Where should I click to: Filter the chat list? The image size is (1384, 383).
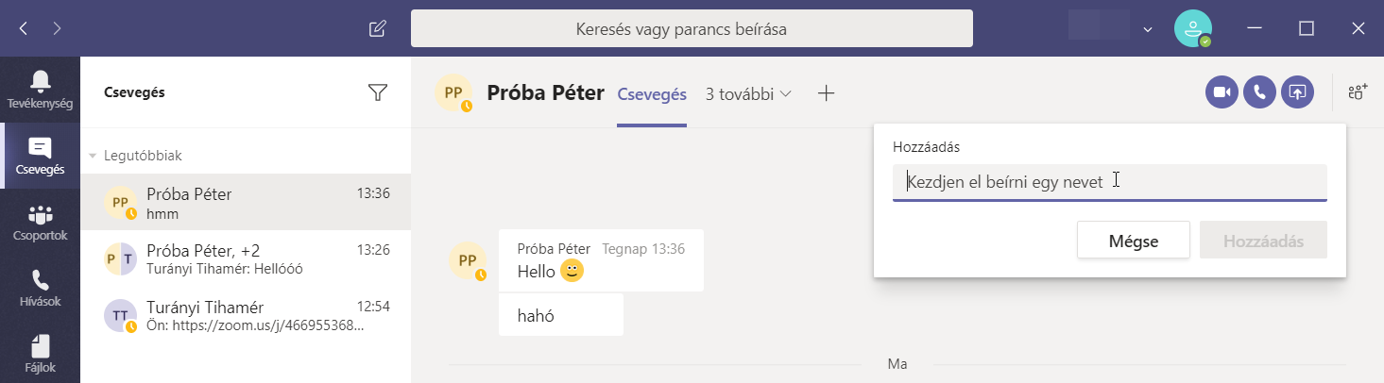pyautogui.click(x=378, y=92)
